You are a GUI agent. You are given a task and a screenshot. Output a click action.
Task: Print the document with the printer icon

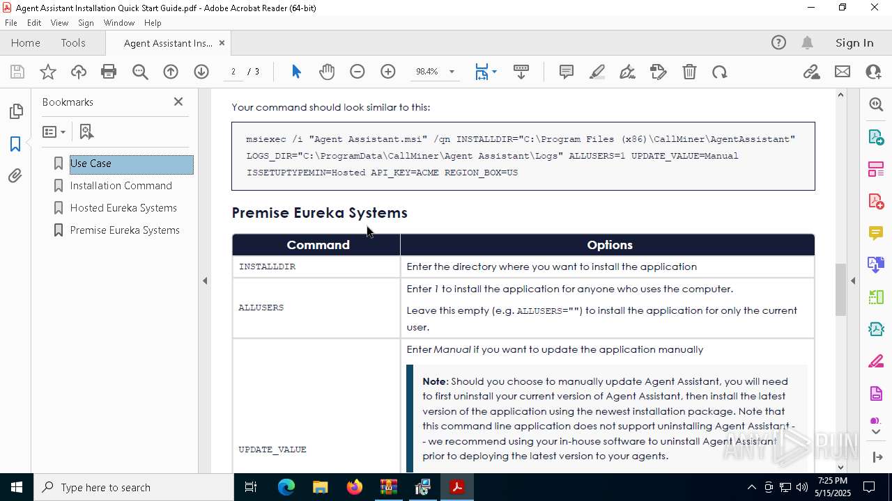click(109, 72)
